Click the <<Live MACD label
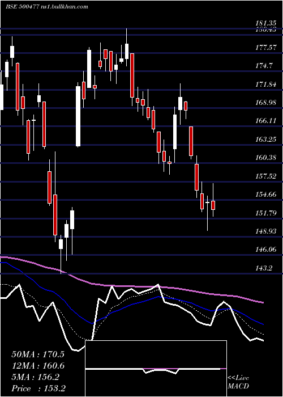This screenshot has height=397, width=283. tap(238, 382)
